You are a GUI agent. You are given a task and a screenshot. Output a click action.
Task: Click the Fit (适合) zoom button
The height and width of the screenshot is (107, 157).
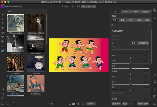click(78, 6)
